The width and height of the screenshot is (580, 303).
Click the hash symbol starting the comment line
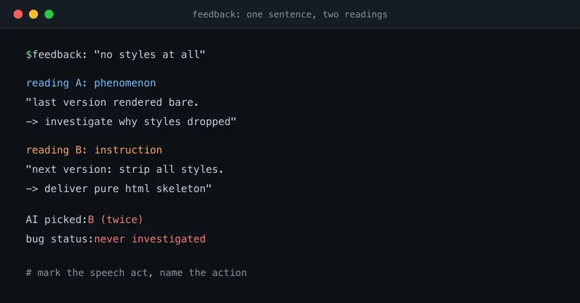pyautogui.click(x=29, y=273)
